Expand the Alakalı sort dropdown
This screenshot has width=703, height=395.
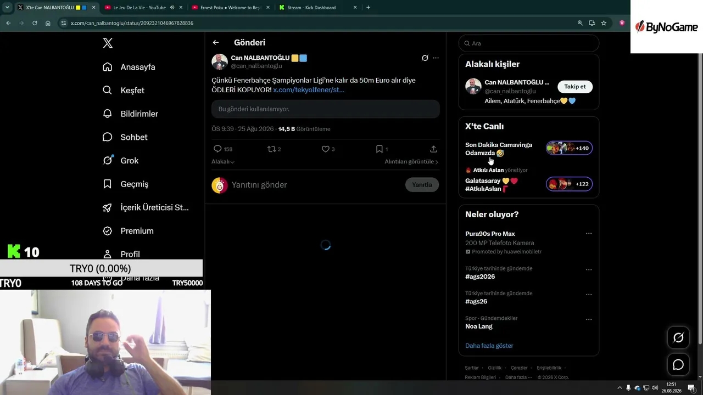(223, 162)
